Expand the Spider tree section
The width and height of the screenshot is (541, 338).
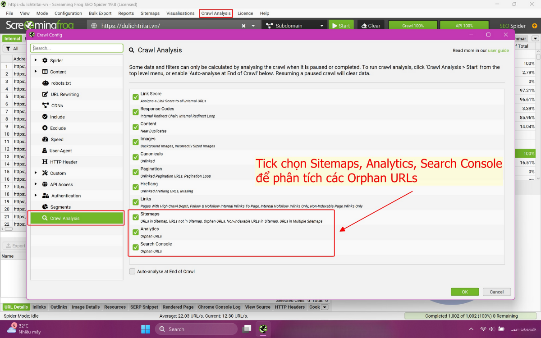click(x=36, y=60)
